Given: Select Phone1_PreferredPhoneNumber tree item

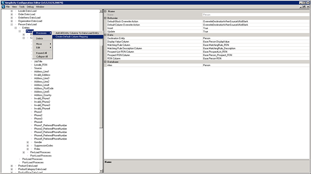Looking at the screenshot, I should coord(50,125).
